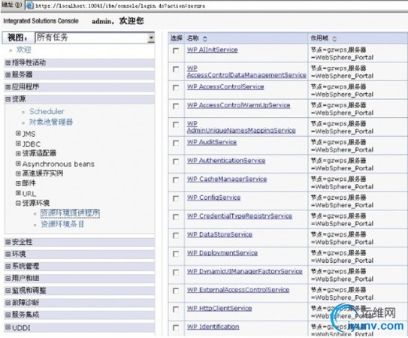Check the WP AuditService row

click(x=176, y=143)
